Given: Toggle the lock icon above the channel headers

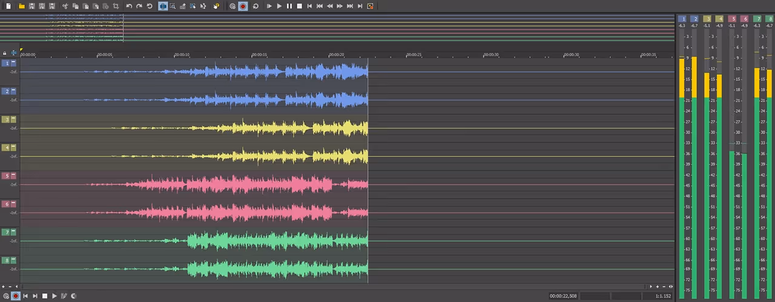Looking at the screenshot, I should coord(5,53).
